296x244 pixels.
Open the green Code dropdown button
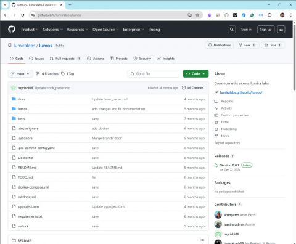pyautogui.click(x=195, y=74)
